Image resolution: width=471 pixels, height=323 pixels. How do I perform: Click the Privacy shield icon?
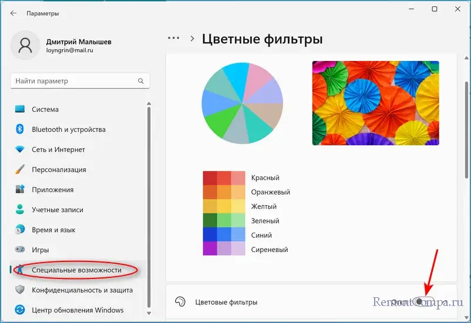tap(20, 290)
